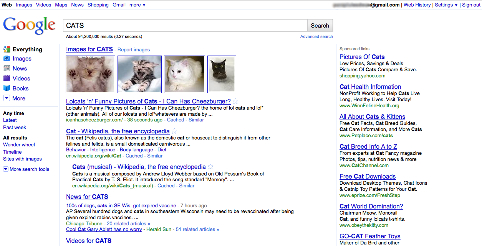Open the Wonder wheel view
Image resolution: width=482 pixels, height=246 pixels.
[x=19, y=144]
